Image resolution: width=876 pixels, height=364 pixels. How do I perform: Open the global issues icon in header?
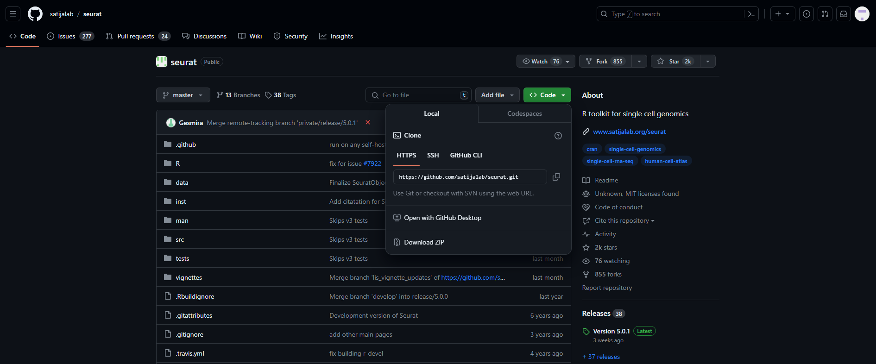point(807,14)
